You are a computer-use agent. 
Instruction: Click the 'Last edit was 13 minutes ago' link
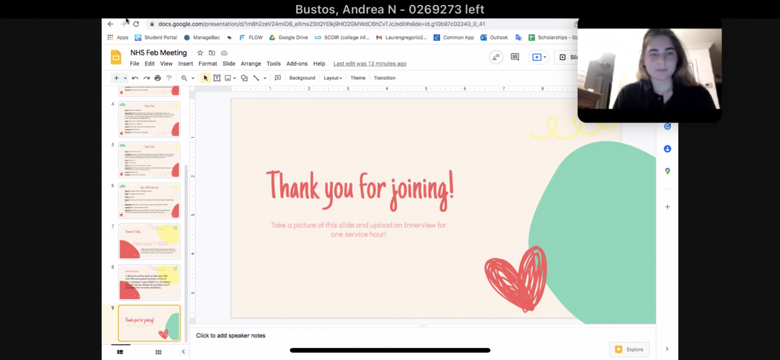click(369, 63)
